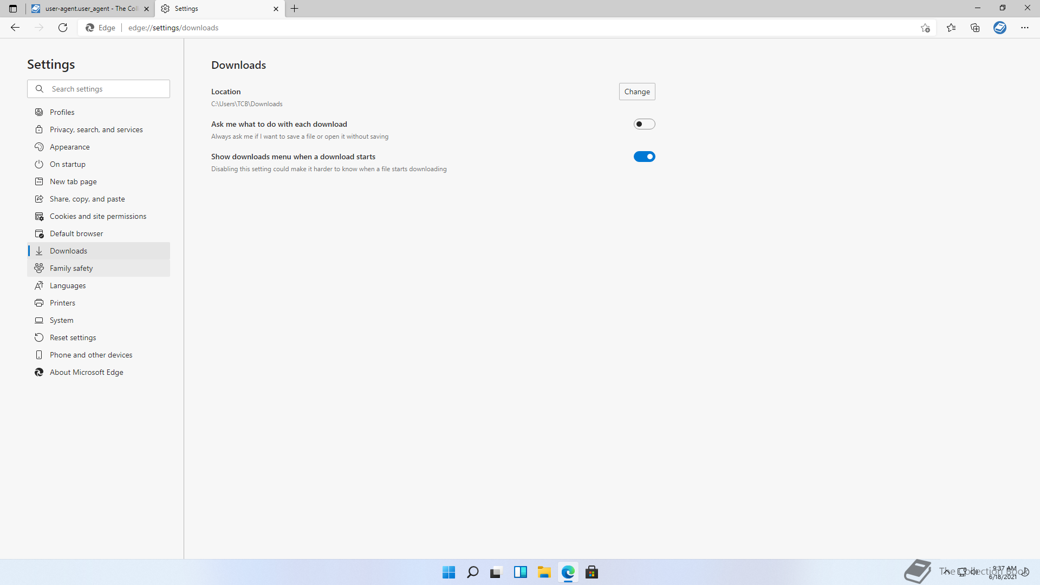Open a new tab with plus button
The width and height of the screenshot is (1040, 585).
[x=295, y=9]
